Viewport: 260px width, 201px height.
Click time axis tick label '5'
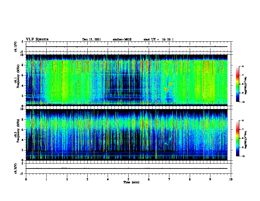click(128, 179)
